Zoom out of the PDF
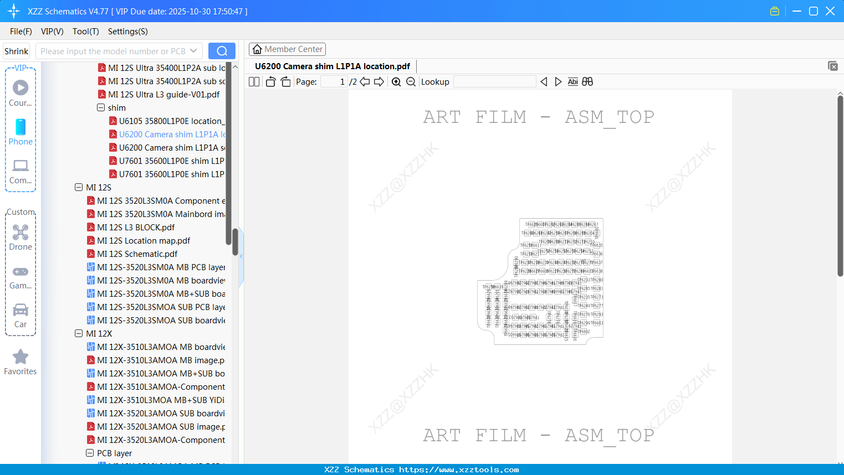This screenshot has height=475, width=844. [x=411, y=82]
